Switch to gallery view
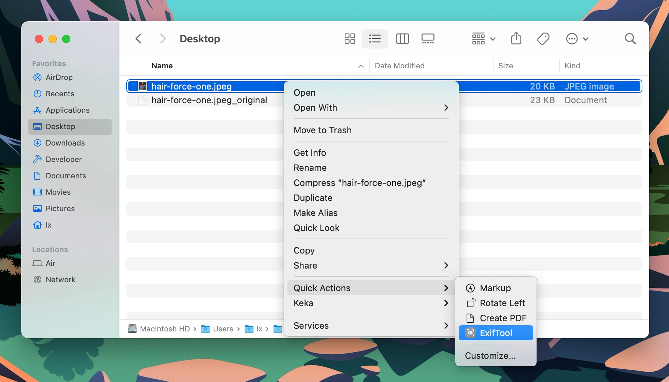Screen dimensions: 669x382 tap(428, 39)
